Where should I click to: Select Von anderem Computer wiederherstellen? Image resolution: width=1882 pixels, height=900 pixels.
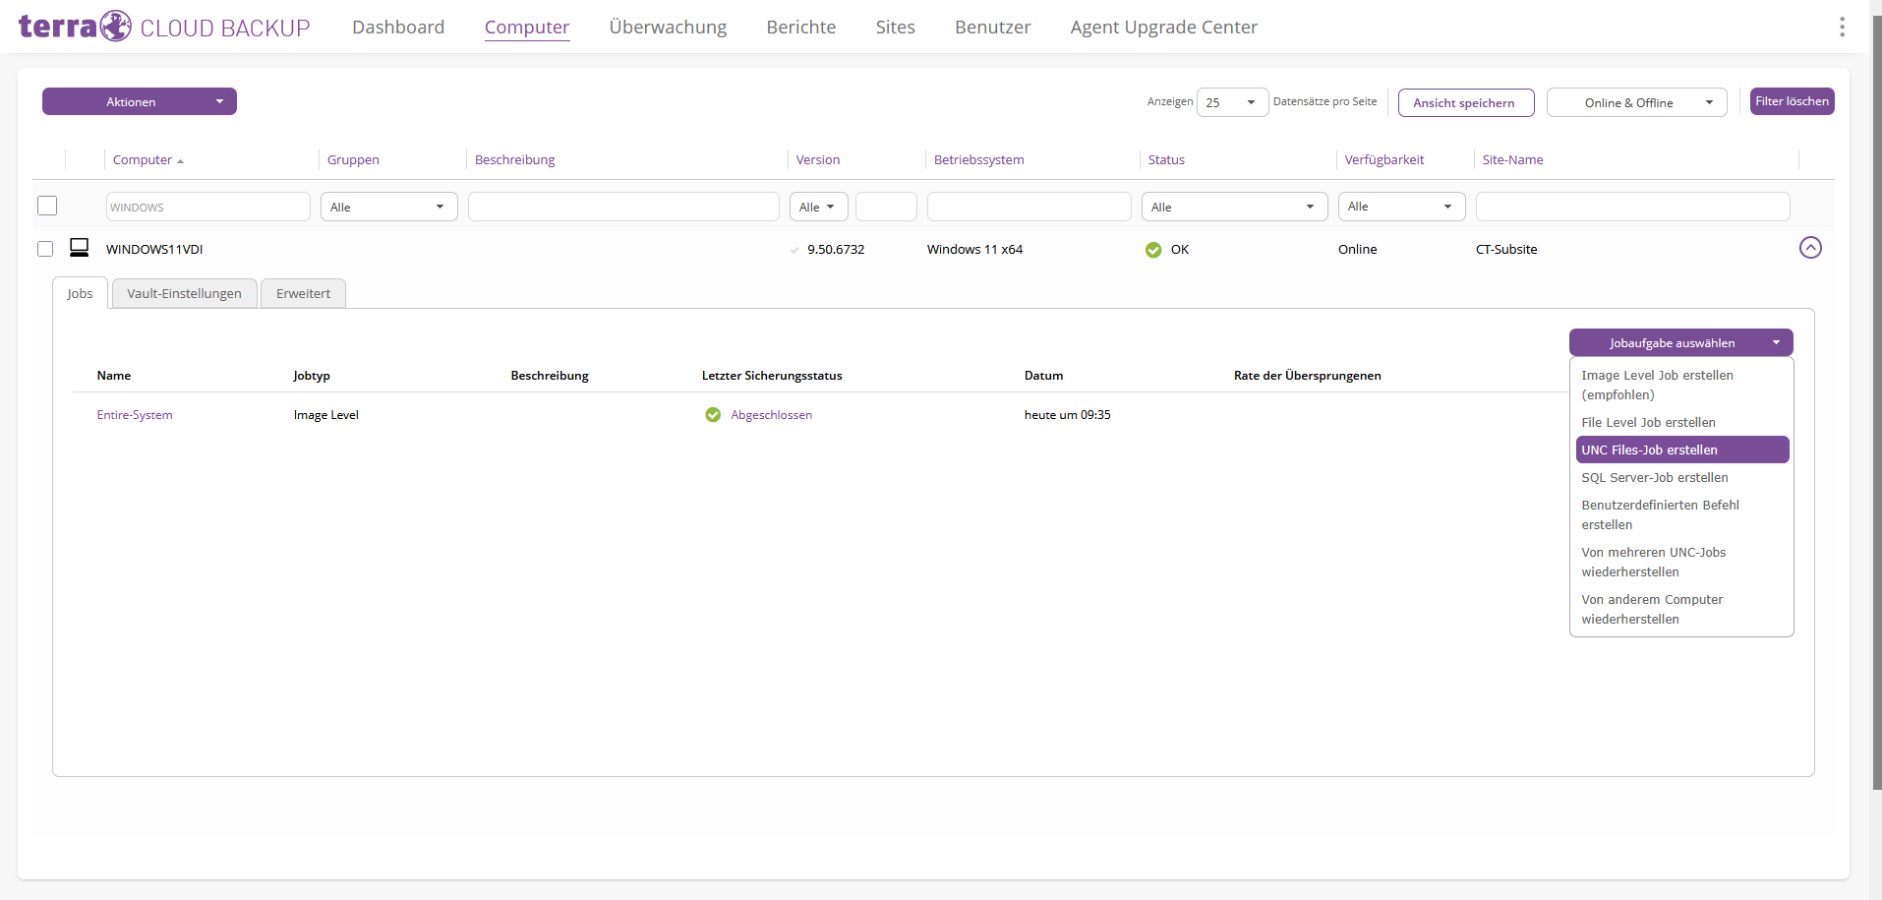pyautogui.click(x=1681, y=609)
